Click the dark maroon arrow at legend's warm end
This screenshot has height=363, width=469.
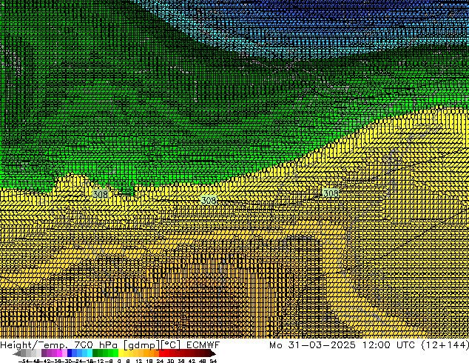coord(213,354)
